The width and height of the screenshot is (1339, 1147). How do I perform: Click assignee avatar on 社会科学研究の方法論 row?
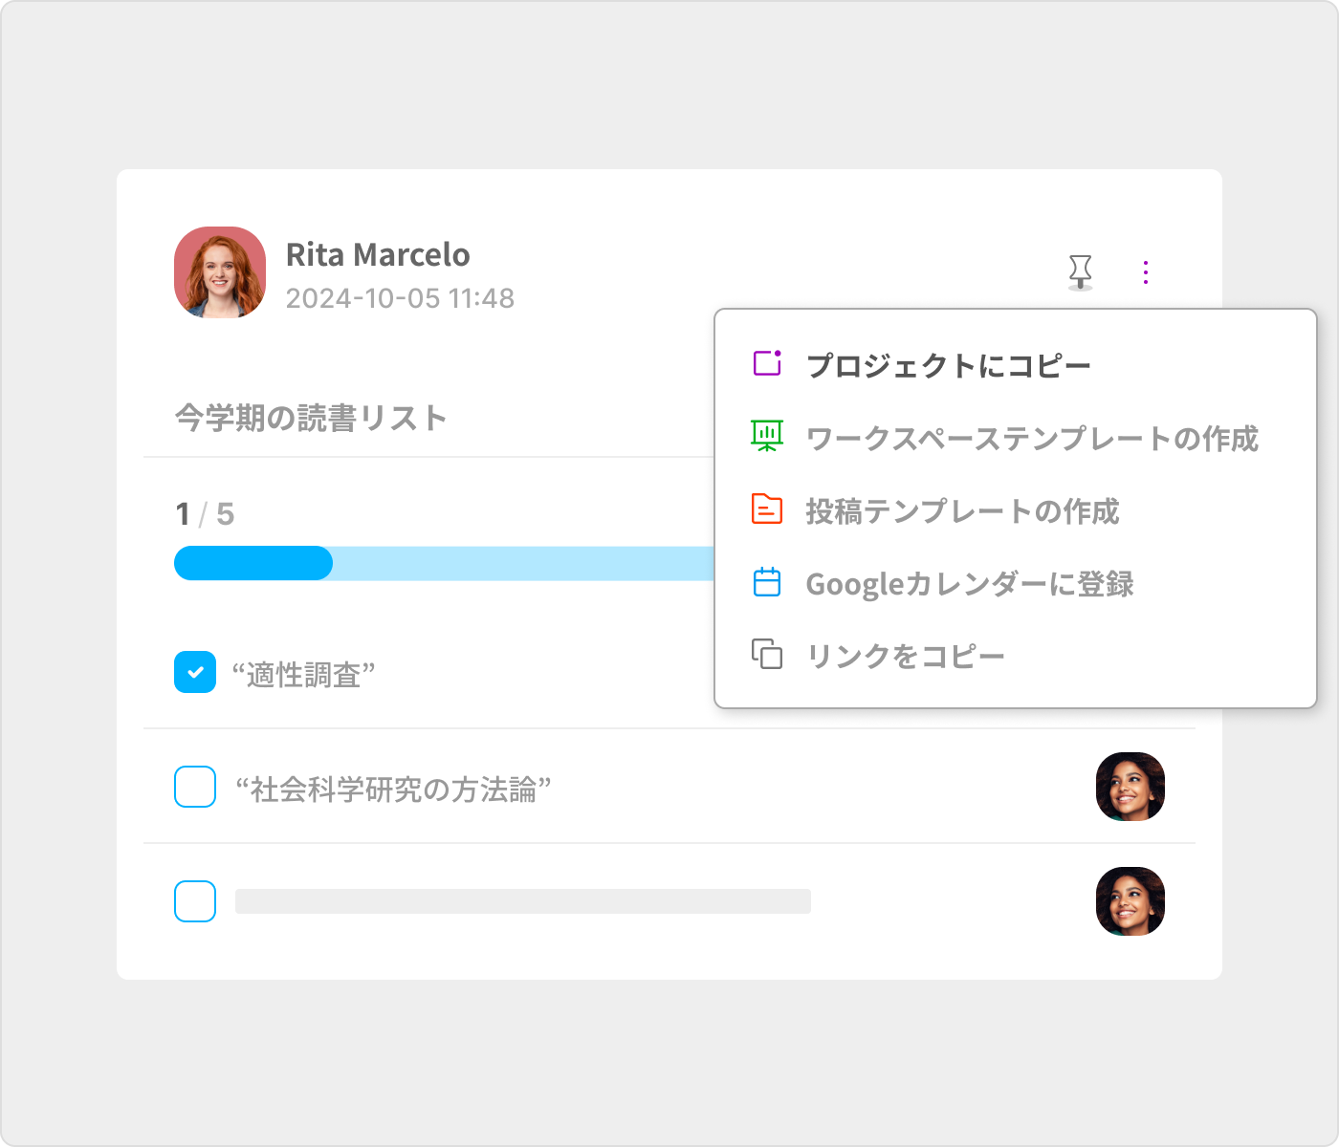(x=1130, y=787)
